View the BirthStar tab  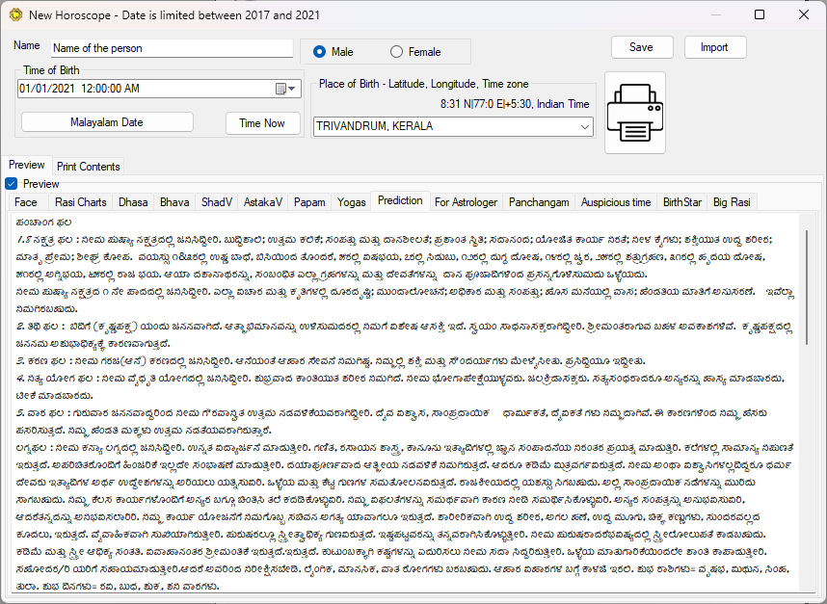(x=682, y=202)
